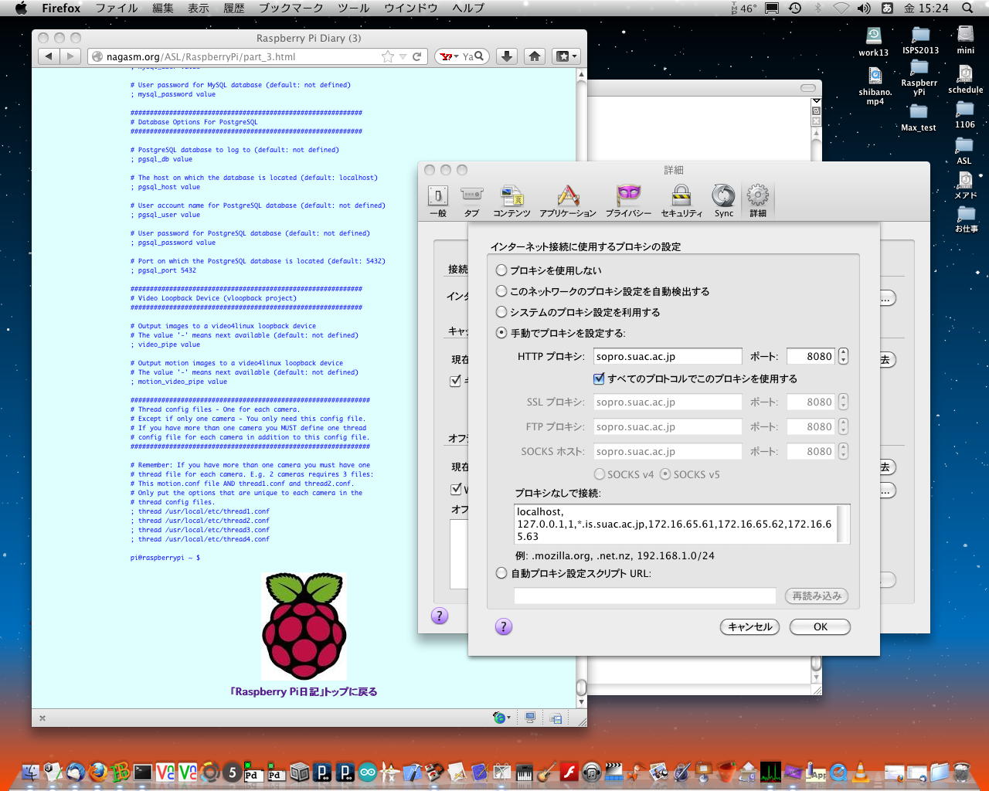Open the Security (セキュリティ) preferences pane

(681, 200)
